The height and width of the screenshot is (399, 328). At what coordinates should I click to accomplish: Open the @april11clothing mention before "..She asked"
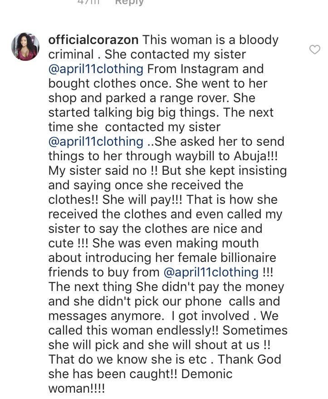(96, 142)
